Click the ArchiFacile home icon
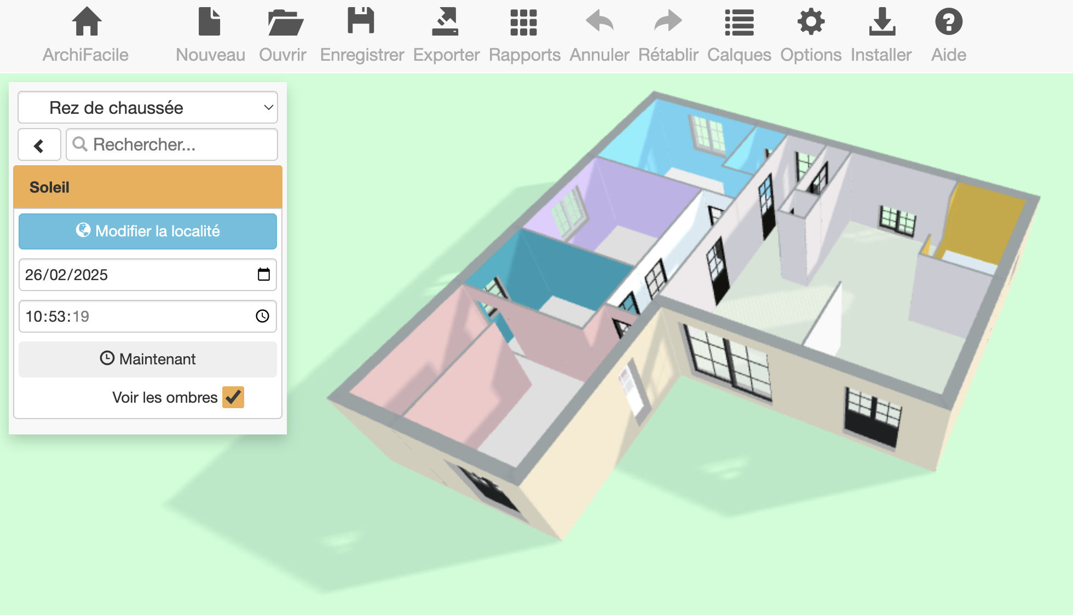Viewport: 1073px width, 615px height. [x=86, y=22]
